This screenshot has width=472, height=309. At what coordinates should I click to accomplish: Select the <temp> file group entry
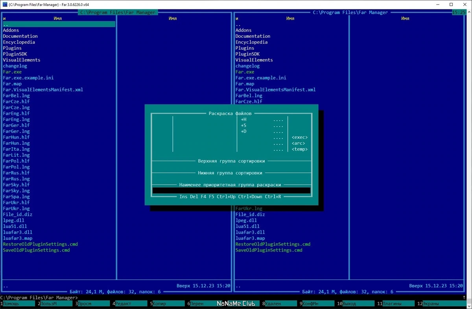[x=300, y=149]
